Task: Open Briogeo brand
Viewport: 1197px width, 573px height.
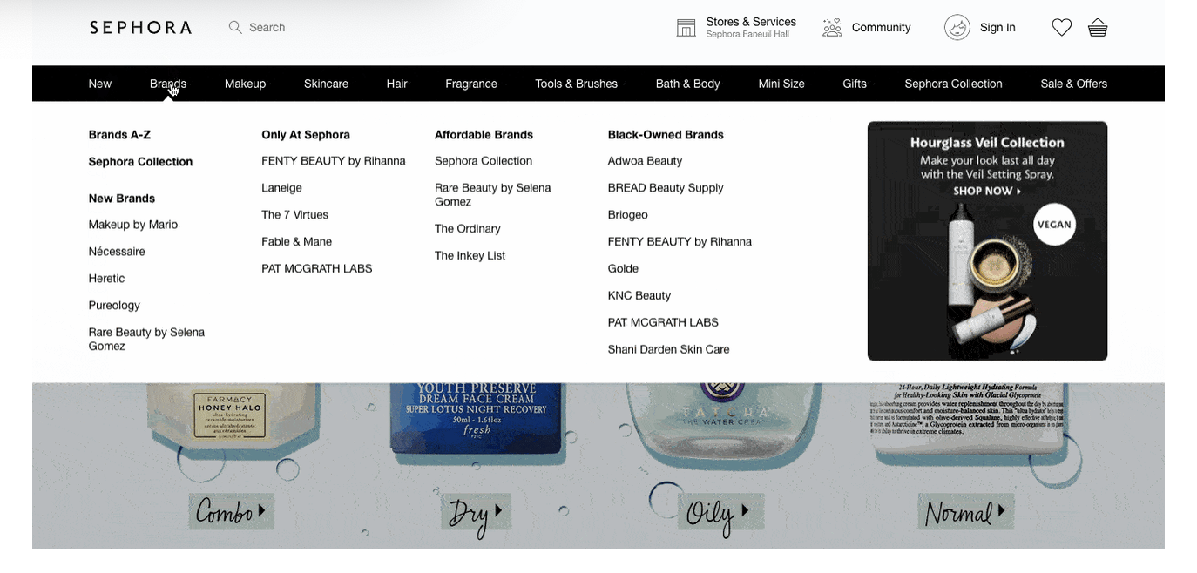Action: (628, 215)
